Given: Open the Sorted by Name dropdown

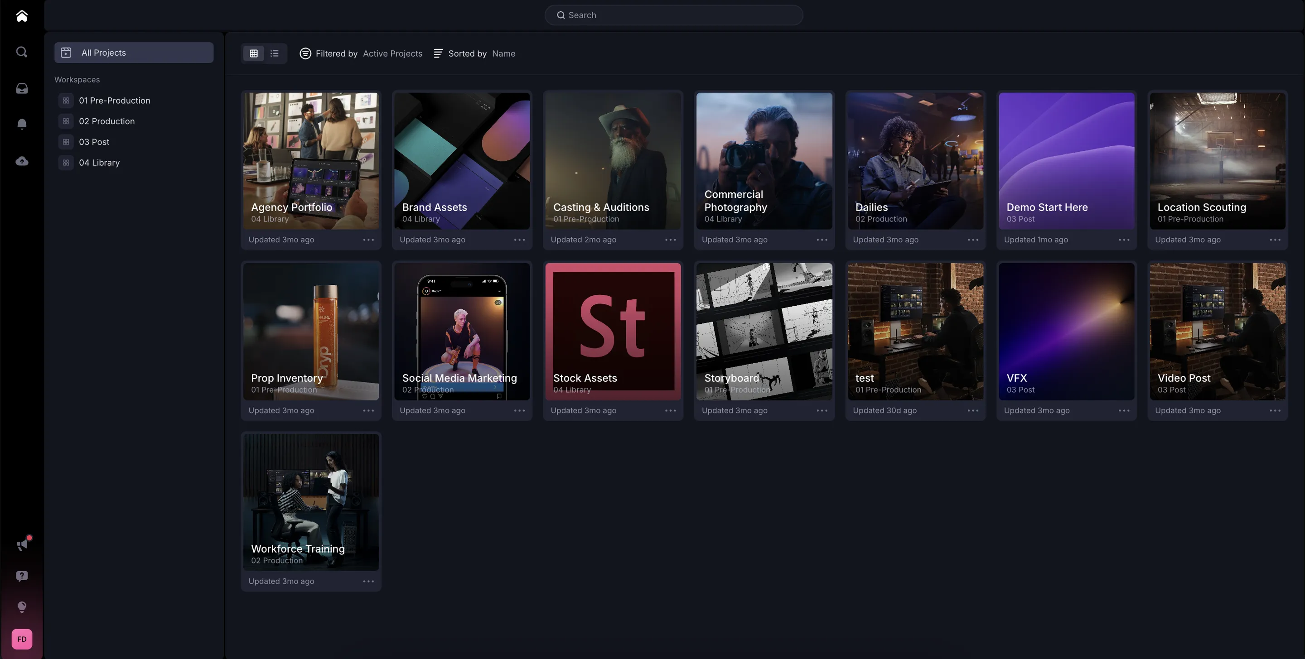Looking at the screenshot, I should tap(503, 54).
